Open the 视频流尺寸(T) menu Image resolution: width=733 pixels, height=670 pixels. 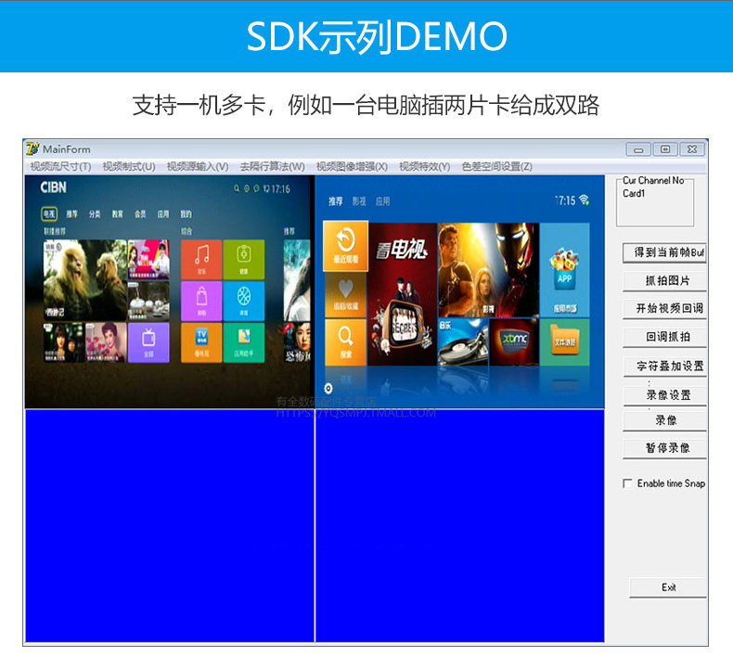(x=60, y=166)
